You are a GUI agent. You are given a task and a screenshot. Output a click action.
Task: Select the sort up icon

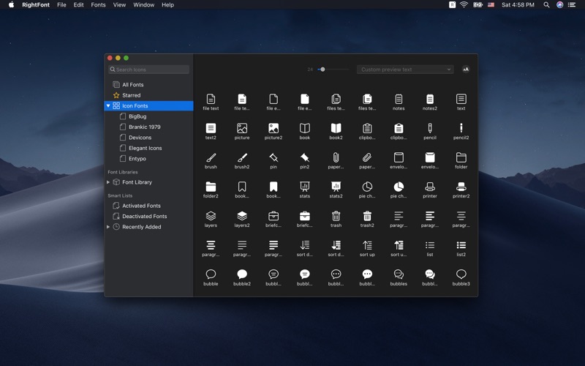point(367,245)
